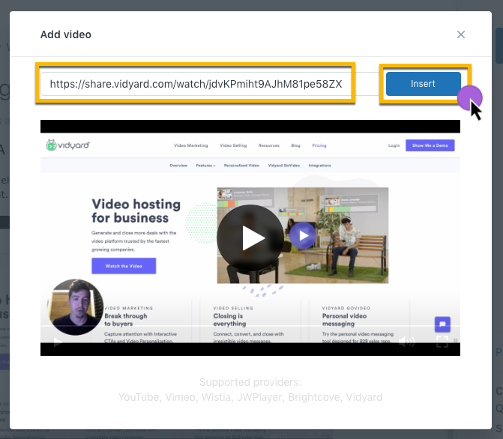Click Login in the Vidyard preview
The image size is (503, 439).
(x=394, y=145)
